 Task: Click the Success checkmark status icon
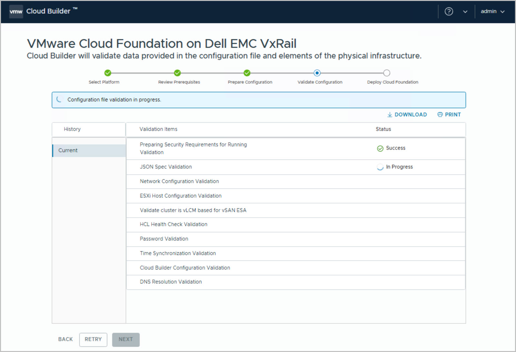380,148
